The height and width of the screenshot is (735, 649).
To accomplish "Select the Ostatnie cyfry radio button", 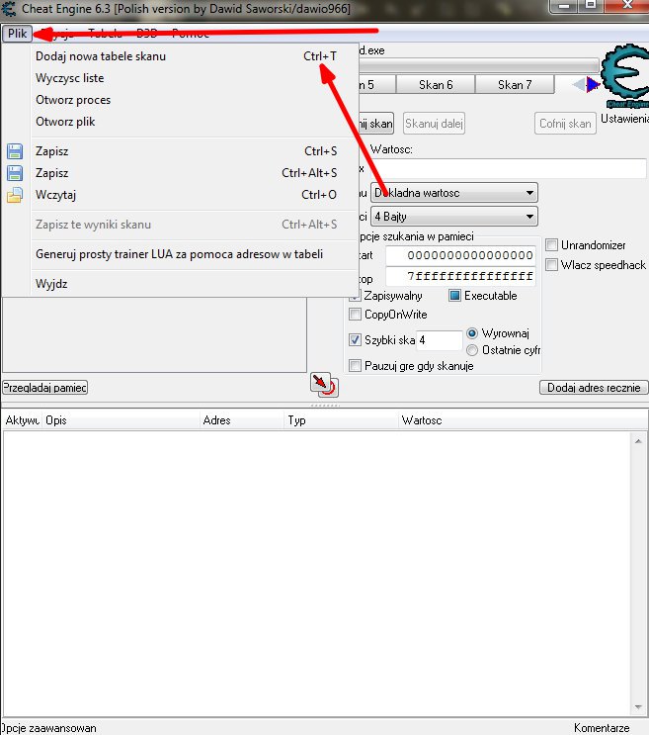I will tap(472, 350).
